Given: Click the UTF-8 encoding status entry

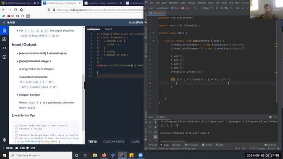Looking at the screenshot, I should (252, 148).
